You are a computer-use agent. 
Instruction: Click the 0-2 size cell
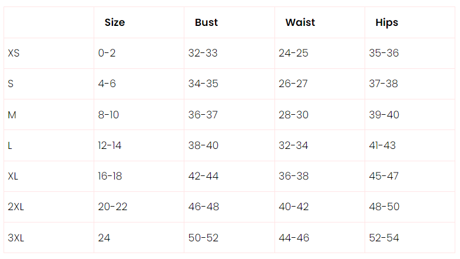[x=107, y=54]
